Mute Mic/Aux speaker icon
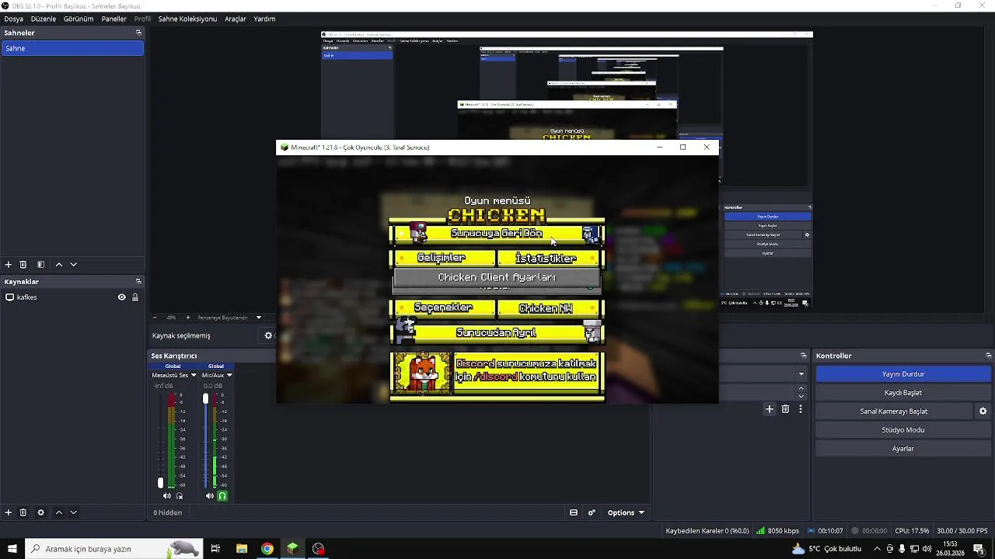995x559 pixels. [x=209, y=496]
